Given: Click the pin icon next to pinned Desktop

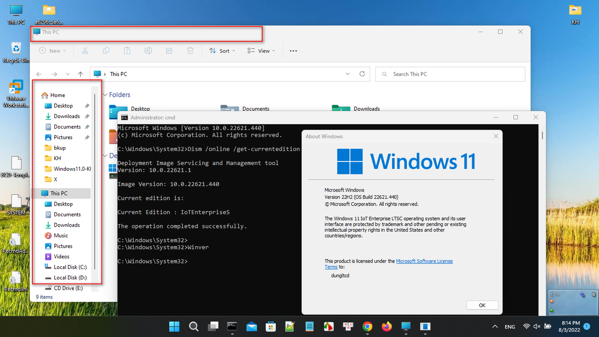Looking at the screenshot, I should coord(87,106).
